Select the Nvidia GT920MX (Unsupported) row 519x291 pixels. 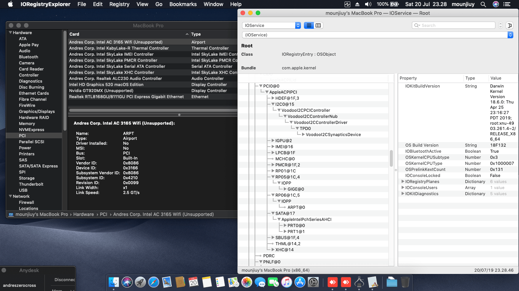(153, 91)
